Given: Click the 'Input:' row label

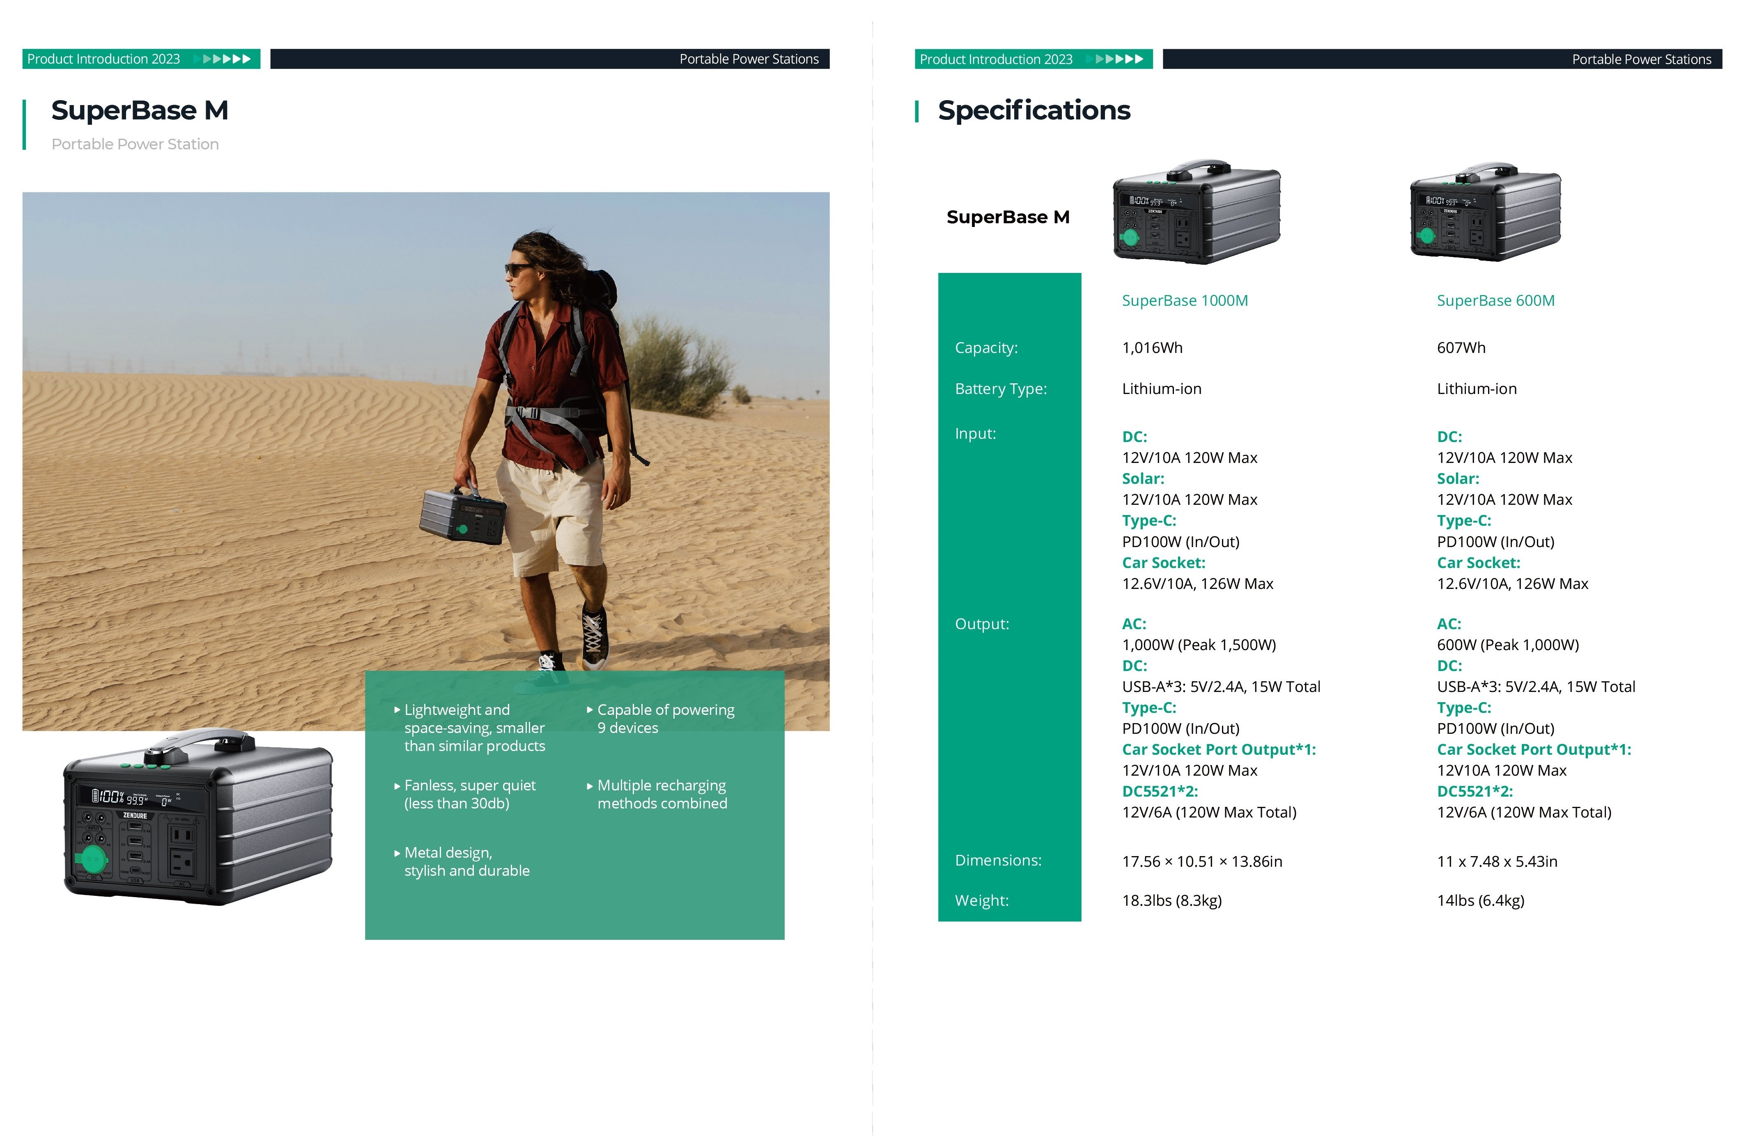Looking at the screenshot, I should tap(975, 434).
